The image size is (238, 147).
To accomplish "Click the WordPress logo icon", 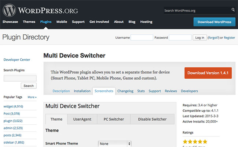I will pyautogui.click(x=9, y=10).
